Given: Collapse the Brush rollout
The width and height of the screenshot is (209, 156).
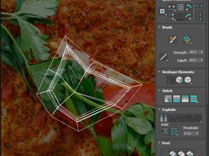Looking at the screenshot, I should click(159, 27).
